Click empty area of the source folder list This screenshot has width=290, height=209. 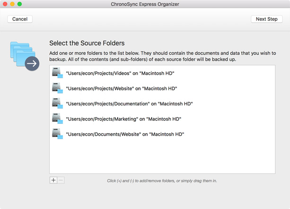[x=162, y=157]
